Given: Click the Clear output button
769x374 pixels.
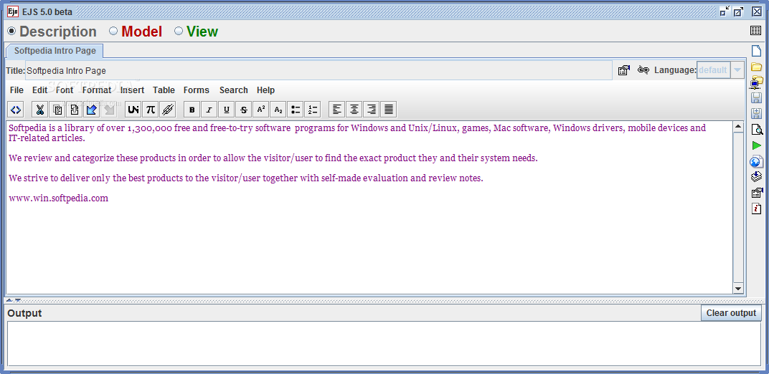Looking at the screenshot, I should pos(731,313).
